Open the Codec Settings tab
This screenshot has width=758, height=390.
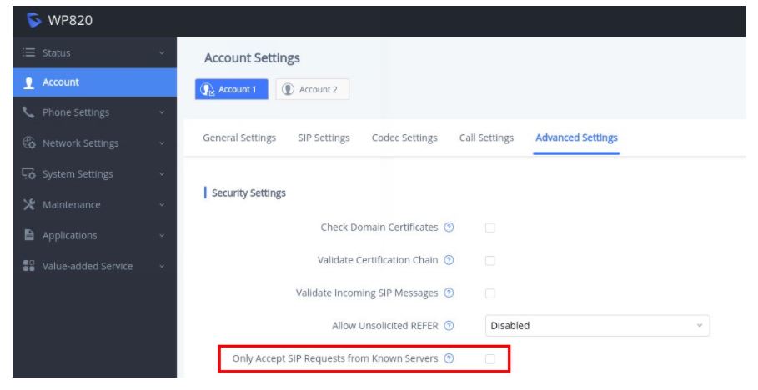pyautogui.click(x=404, y=138)
